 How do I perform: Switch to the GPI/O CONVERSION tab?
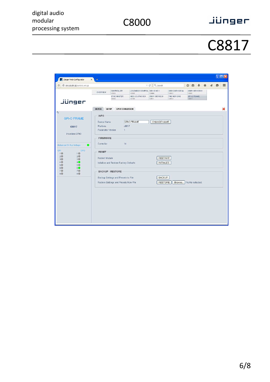[125, 109]
